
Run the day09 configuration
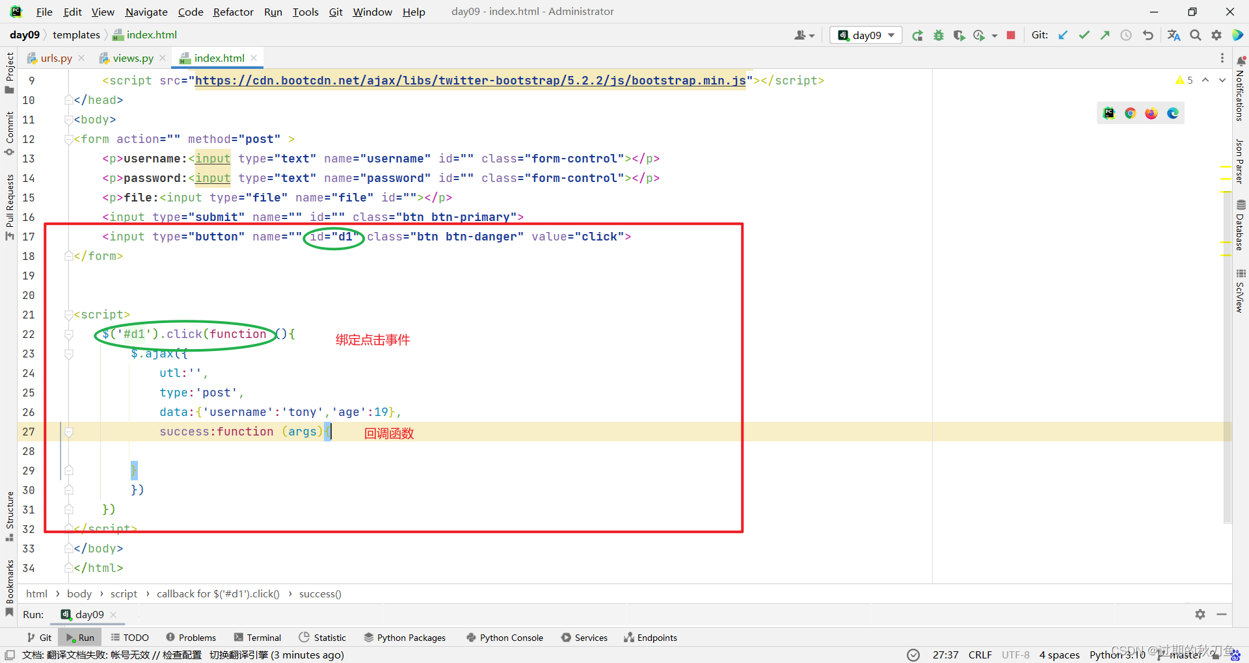pos(917,36)
